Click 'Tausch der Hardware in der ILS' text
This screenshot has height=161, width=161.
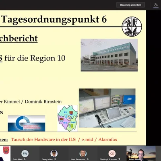[43, 140]
